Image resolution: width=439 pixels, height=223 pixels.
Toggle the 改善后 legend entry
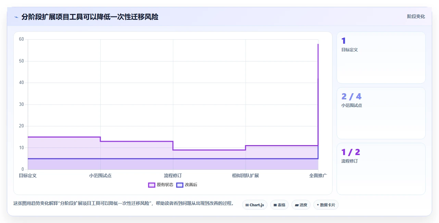187,185
